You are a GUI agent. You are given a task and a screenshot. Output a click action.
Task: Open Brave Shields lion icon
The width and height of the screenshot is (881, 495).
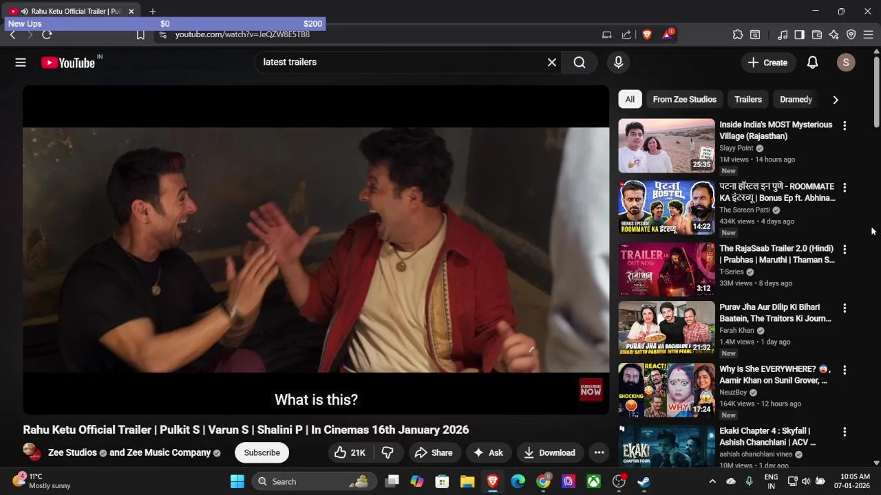(647, 34)
